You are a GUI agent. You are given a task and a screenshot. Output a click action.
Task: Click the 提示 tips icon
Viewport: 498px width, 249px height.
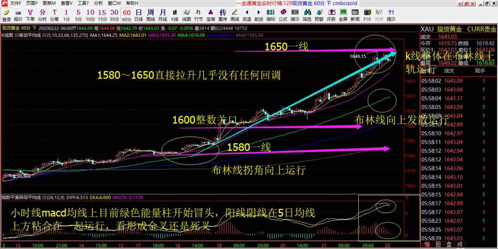[391, 15]
